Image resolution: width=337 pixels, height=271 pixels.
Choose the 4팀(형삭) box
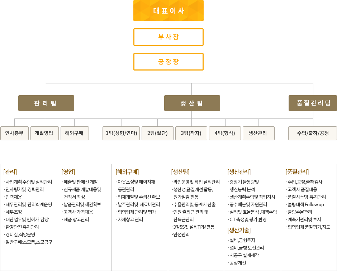[x=225, y=133]
